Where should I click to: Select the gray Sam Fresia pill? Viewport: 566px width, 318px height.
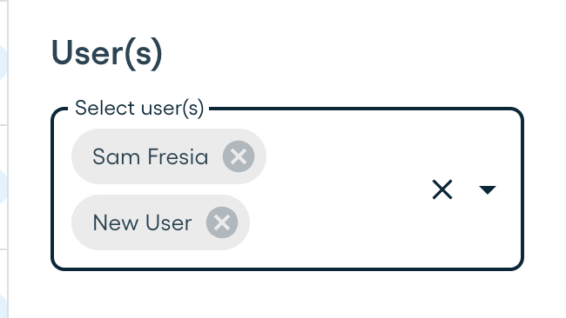169,156
